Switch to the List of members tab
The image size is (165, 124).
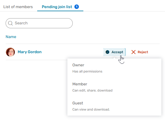(x=18, y=7)
